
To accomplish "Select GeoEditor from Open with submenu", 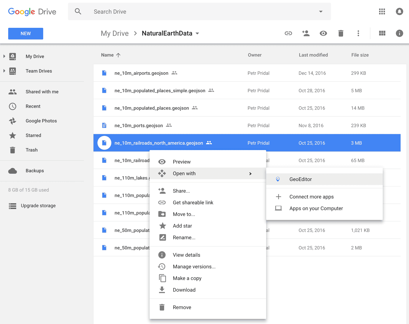I will [300, 179].
